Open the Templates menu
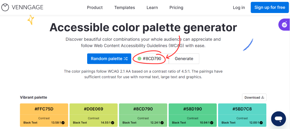Image resolution: width=290 pixels, height=129 pixels. click(x=125, y=7)
